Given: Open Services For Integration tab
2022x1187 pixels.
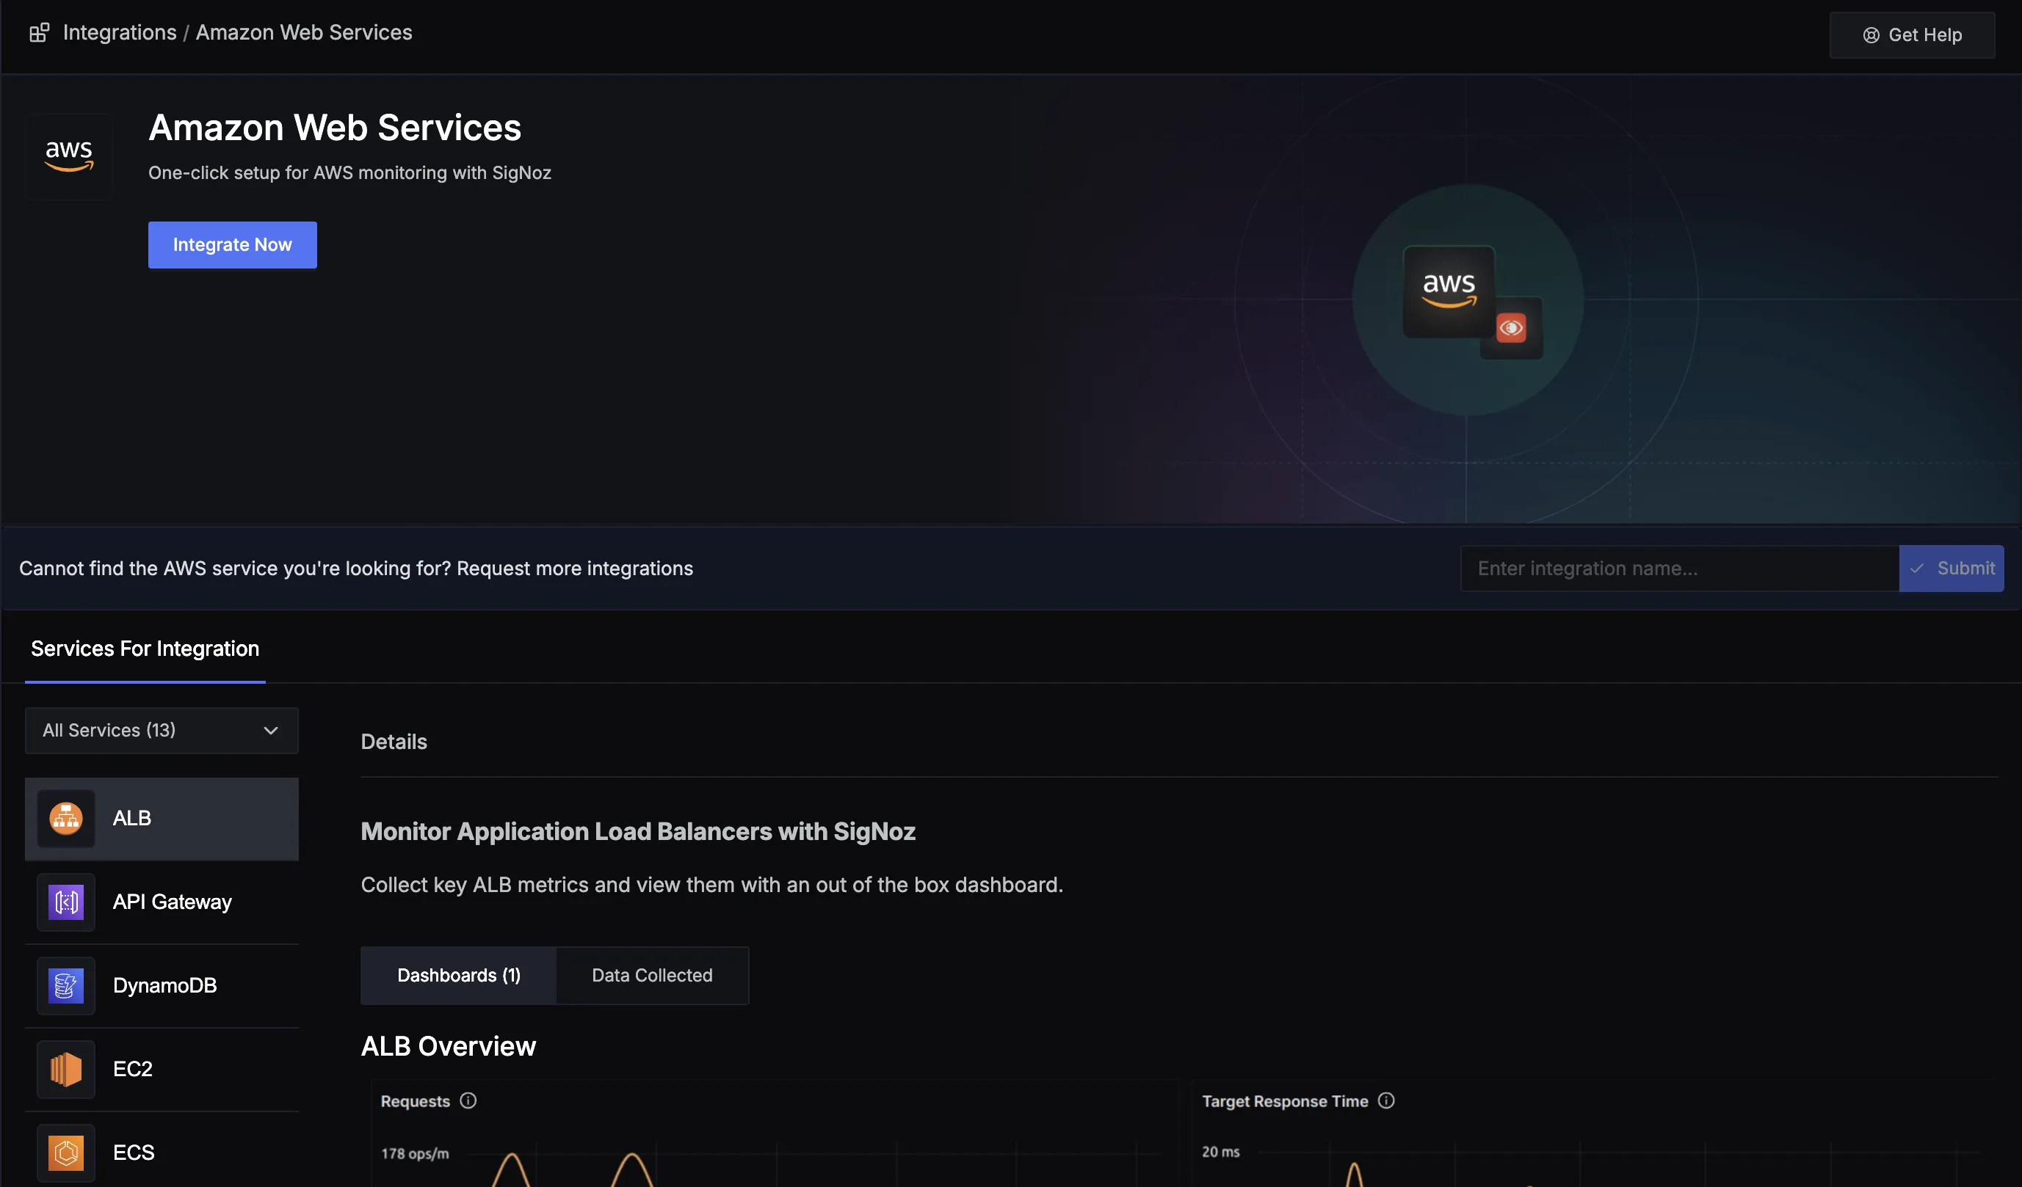Looking at the screenshot, I should (x=145, y=649).
